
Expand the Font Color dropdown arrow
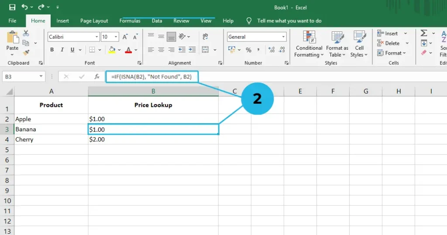136,50
